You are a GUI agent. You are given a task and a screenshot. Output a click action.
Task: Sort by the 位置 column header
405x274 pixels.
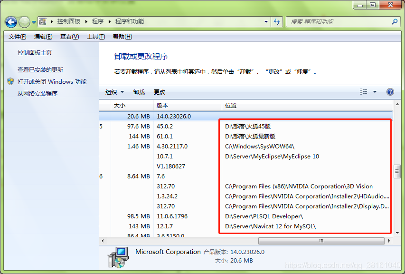(307, 106)
